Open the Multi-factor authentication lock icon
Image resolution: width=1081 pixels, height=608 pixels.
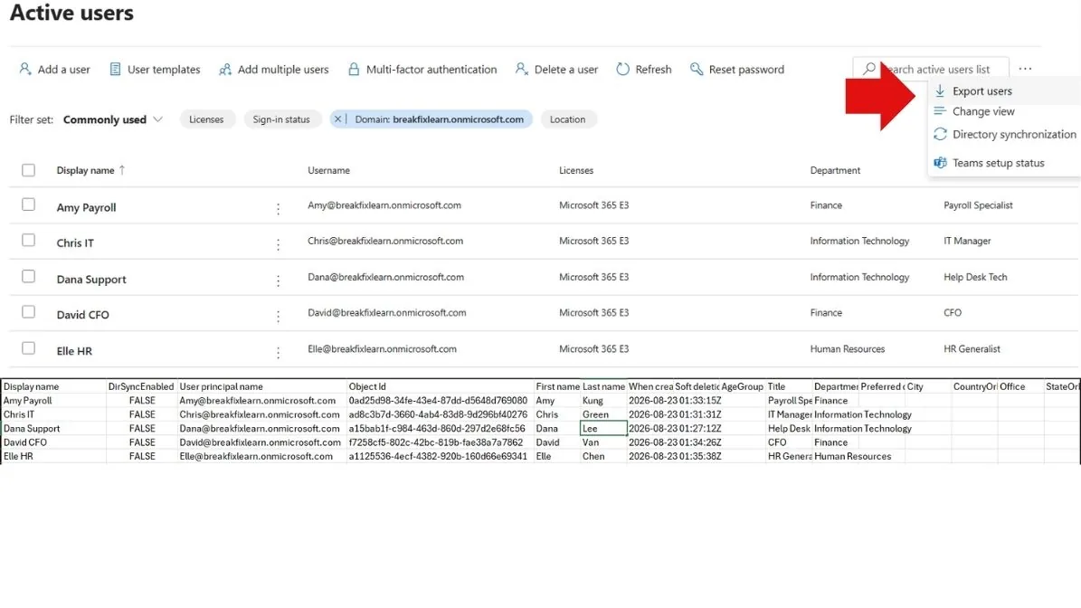click(x=354, y=69)
